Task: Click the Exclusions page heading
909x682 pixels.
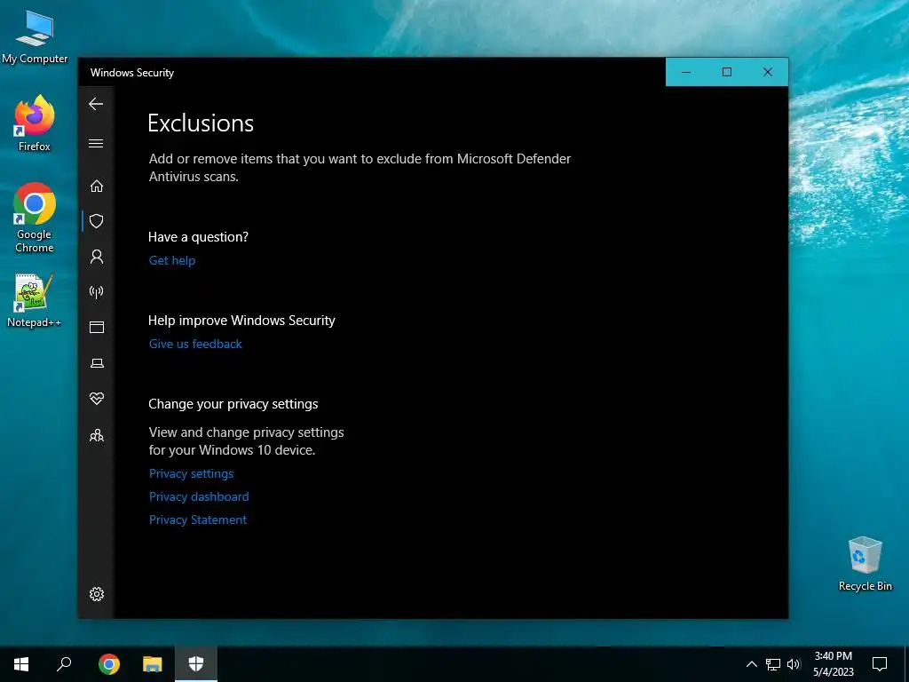Action: [201, 123]
